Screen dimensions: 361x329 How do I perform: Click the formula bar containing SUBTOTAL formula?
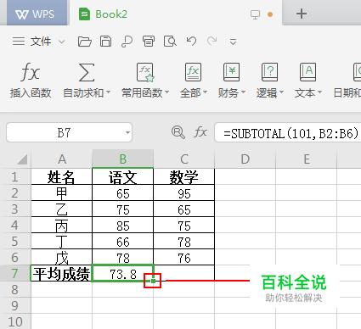[288, 132]
